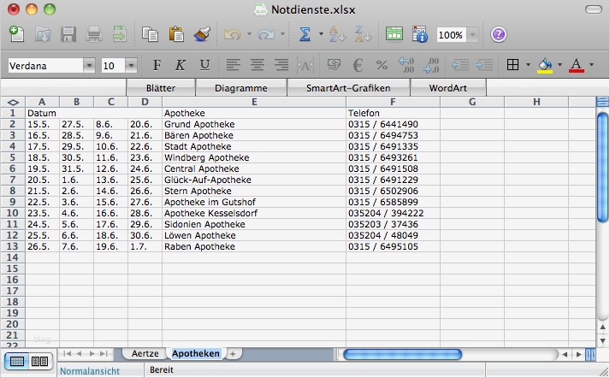610x378 pixels.
Task: Go to first sheet tab arrow
Action: 67,353
